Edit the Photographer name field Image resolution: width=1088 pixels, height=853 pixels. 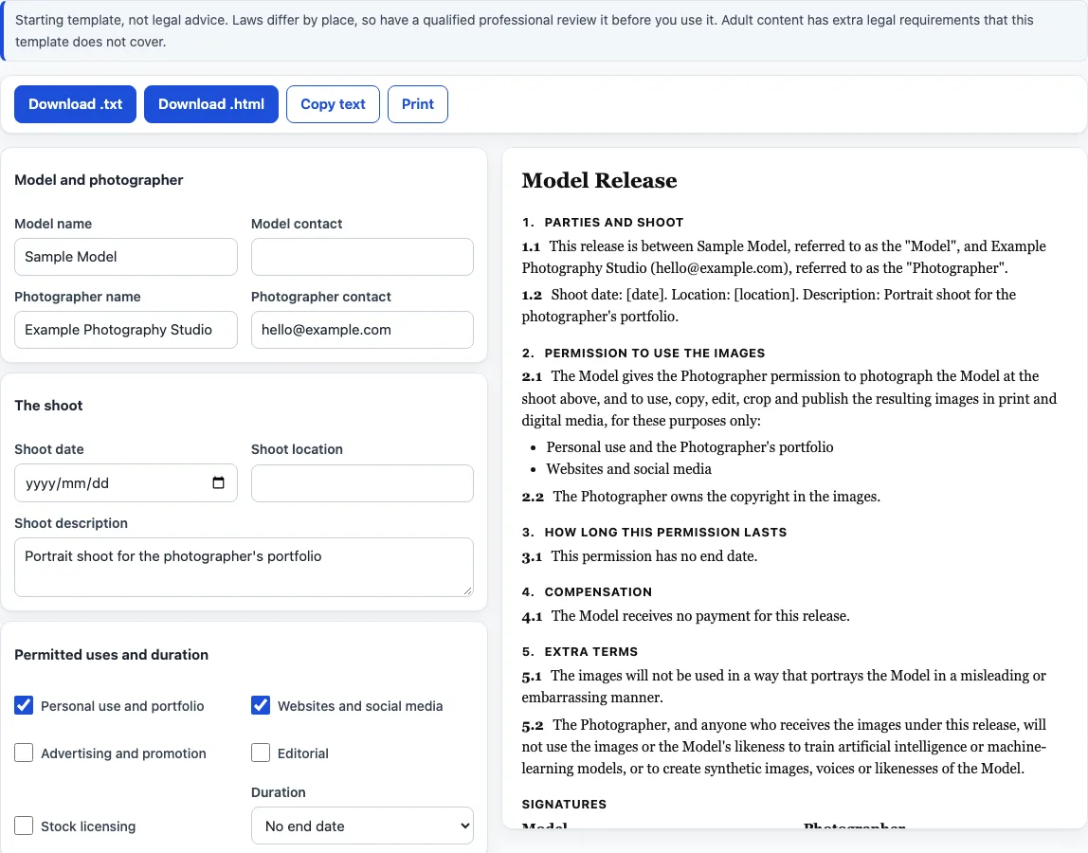pyautogui.click(x=126, y=330)
